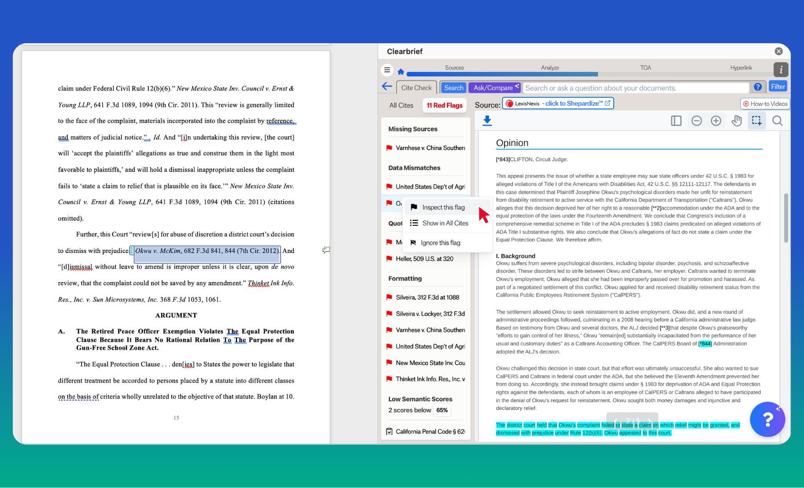Toggle the source viewer sidebar panel icon
Image resolution: width=804 pixels, height=488 pixels.
(676, 121)
